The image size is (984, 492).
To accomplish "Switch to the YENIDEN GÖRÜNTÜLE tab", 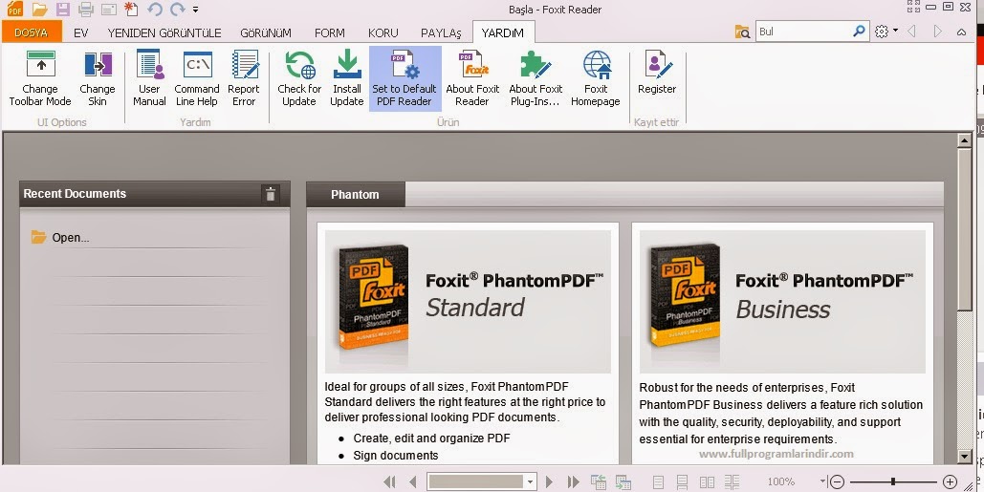I will [x=164, y=32].
